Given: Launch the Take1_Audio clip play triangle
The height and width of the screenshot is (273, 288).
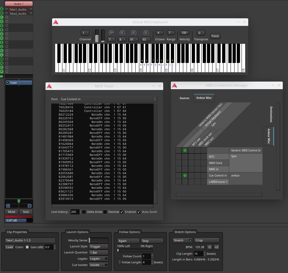Looking at the screenshot, I should click(x=7, y=9).
